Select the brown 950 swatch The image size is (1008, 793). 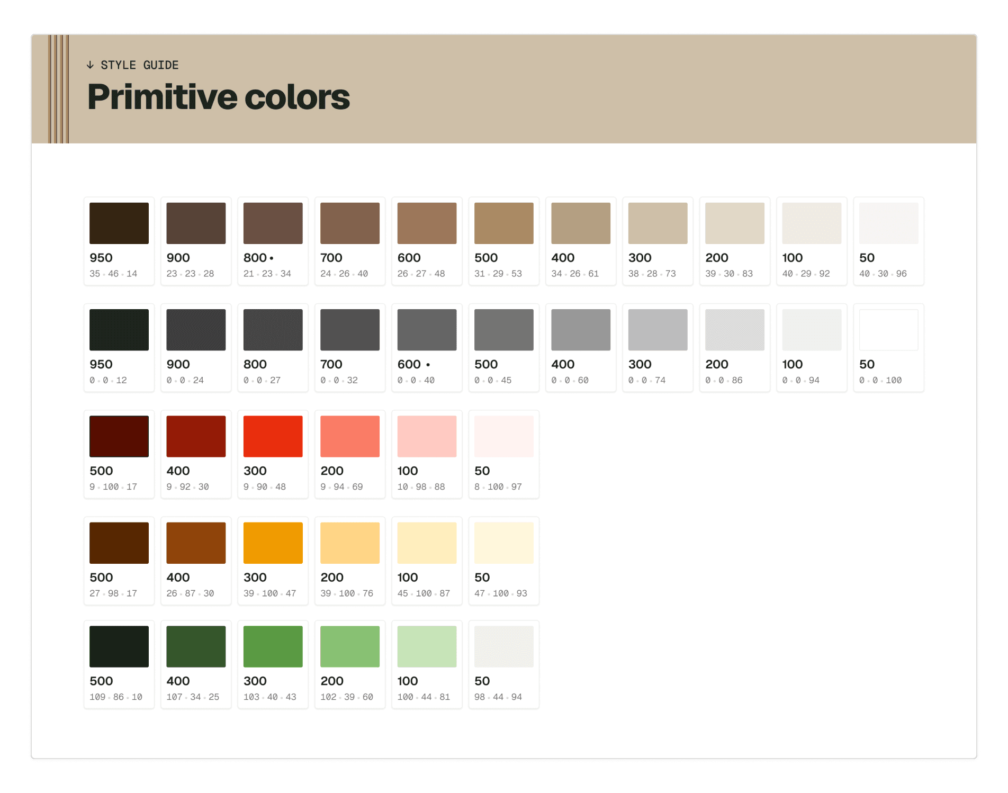pyautogui.click(x=119, y=223)
